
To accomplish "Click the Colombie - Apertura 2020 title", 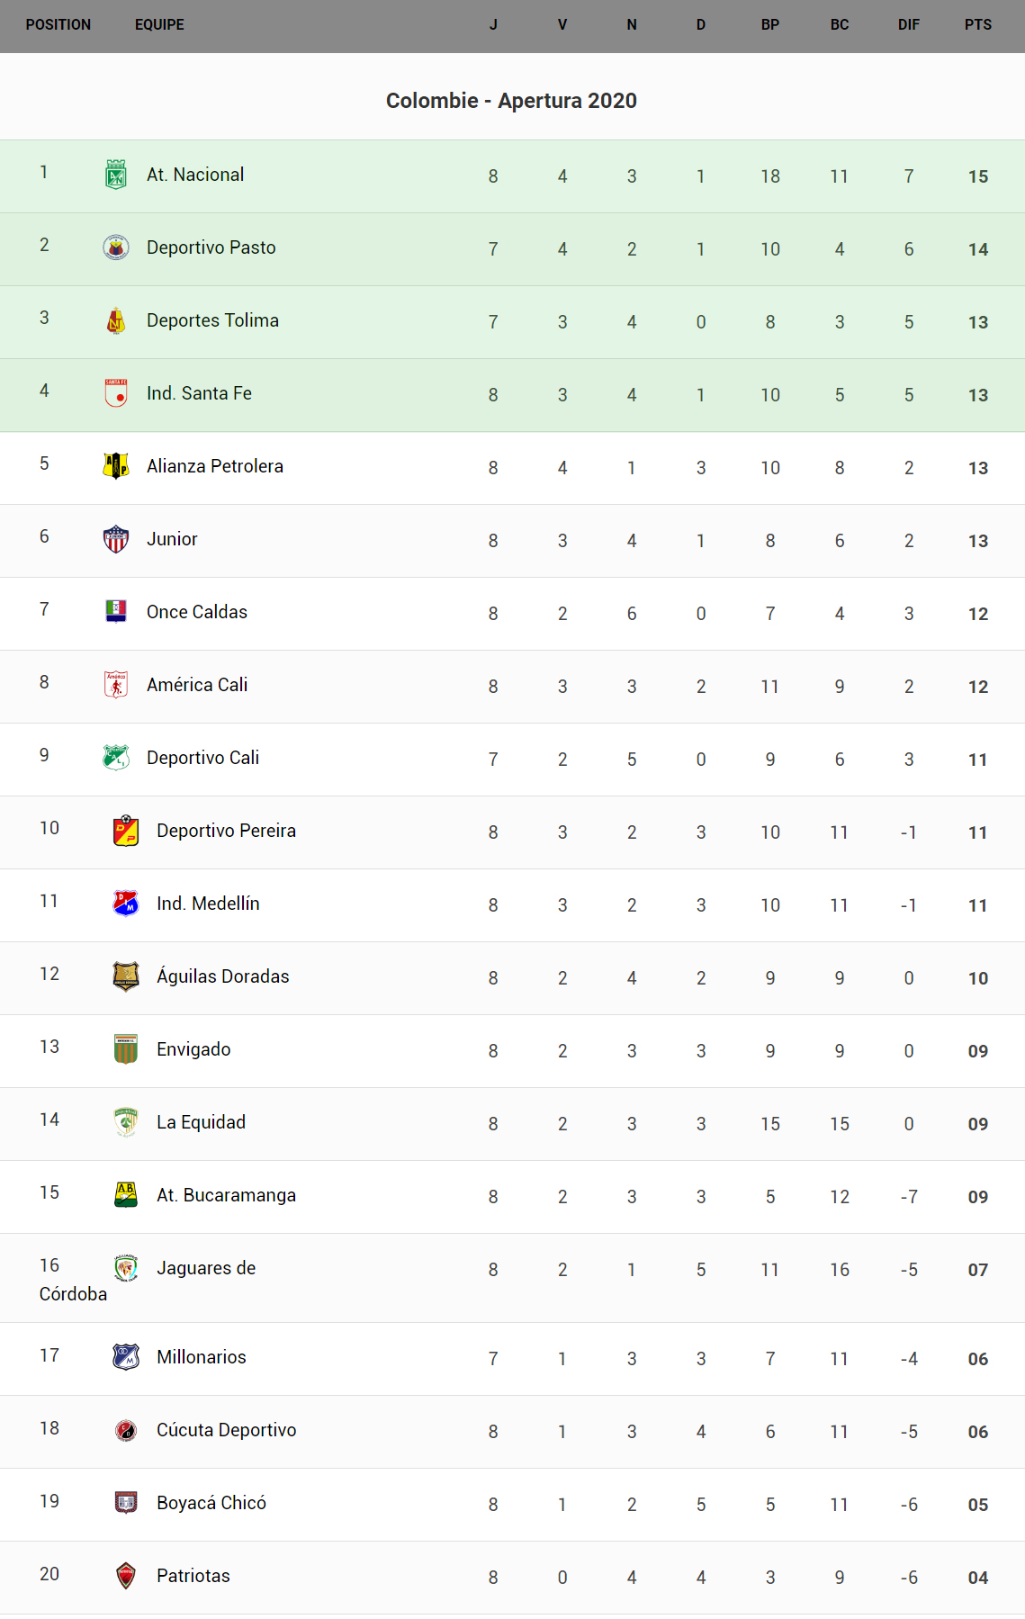I will coord(511,101).
